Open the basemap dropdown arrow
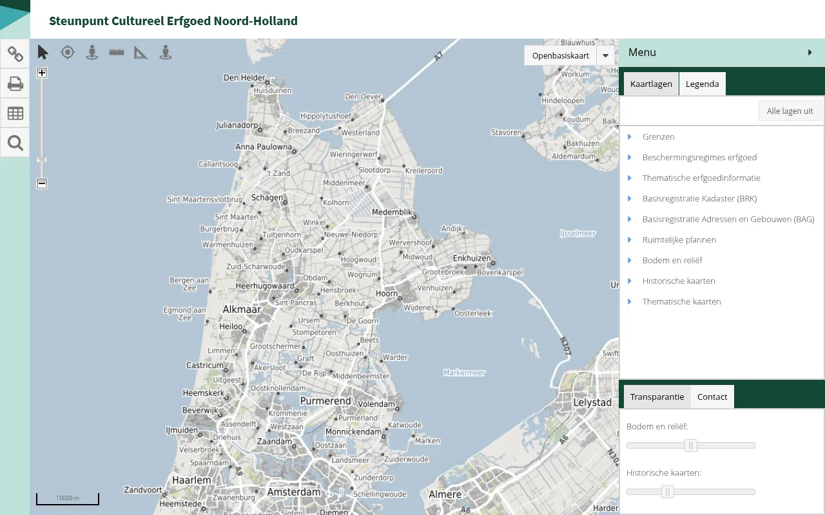This screenshot has width=825, height=515. 606,55
